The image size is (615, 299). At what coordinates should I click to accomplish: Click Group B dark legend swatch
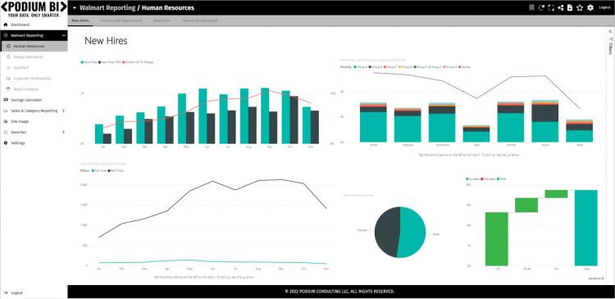[x=370, y=67]
